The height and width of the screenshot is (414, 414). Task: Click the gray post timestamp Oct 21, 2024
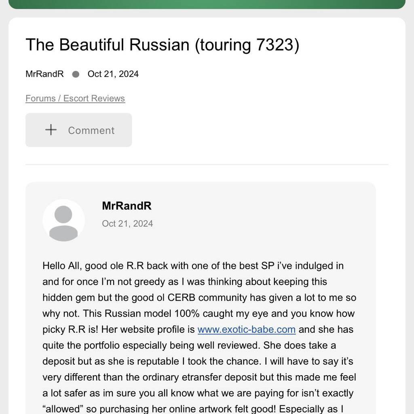pos(127,224)
